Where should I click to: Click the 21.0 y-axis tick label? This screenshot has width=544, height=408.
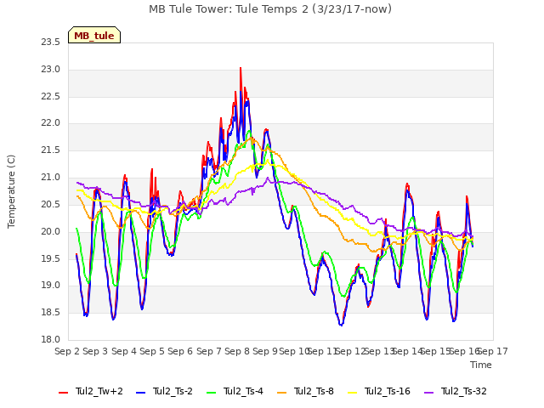[x=51, y=178]
